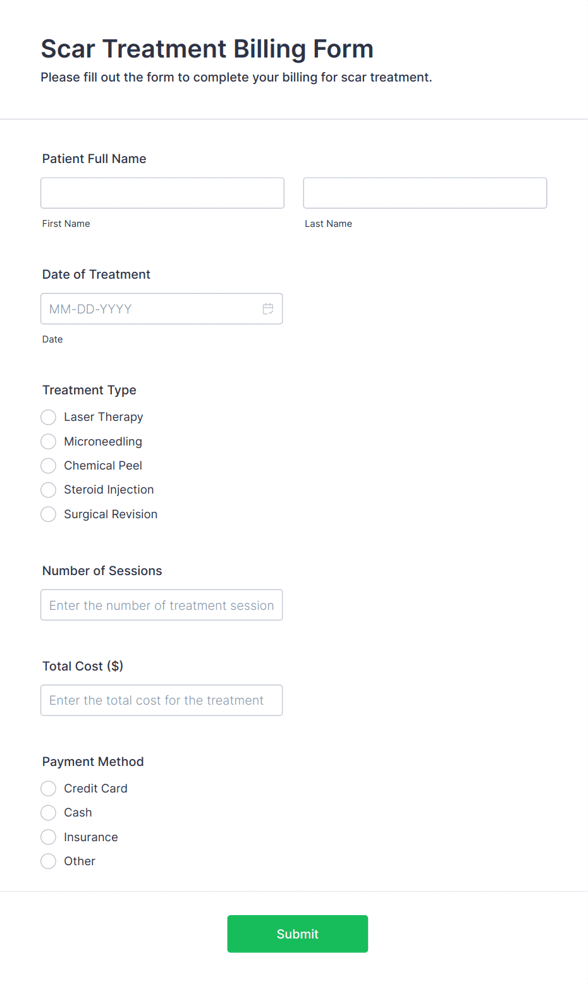The width and height of the screenshot is (588, 984).
Task: Select Laser Therapy treatment type
Action: pyautogui.click(x=49, y=417)
